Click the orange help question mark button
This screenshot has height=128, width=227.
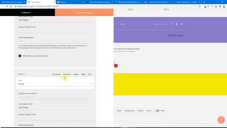click(221, 120)
